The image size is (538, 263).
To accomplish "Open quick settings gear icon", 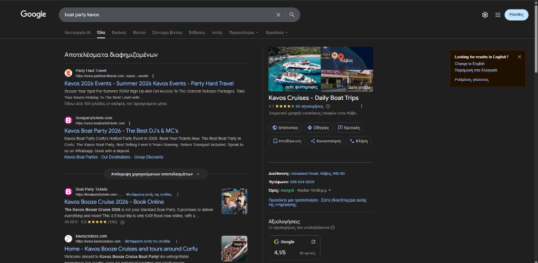I will click(x=485, y=15).
